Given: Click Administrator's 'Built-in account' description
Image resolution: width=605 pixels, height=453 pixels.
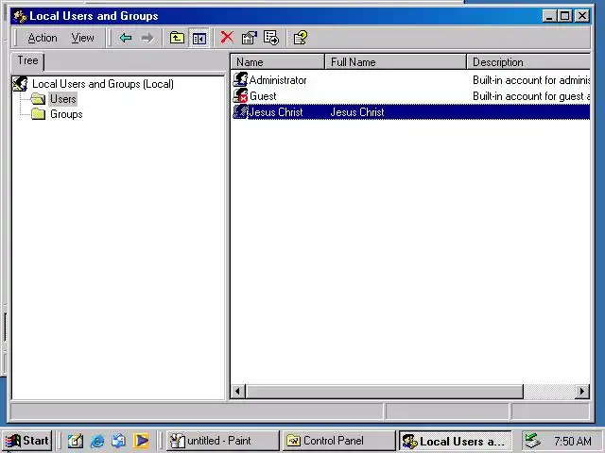Looking at the screenshot, I should click(x=531, y=80).
